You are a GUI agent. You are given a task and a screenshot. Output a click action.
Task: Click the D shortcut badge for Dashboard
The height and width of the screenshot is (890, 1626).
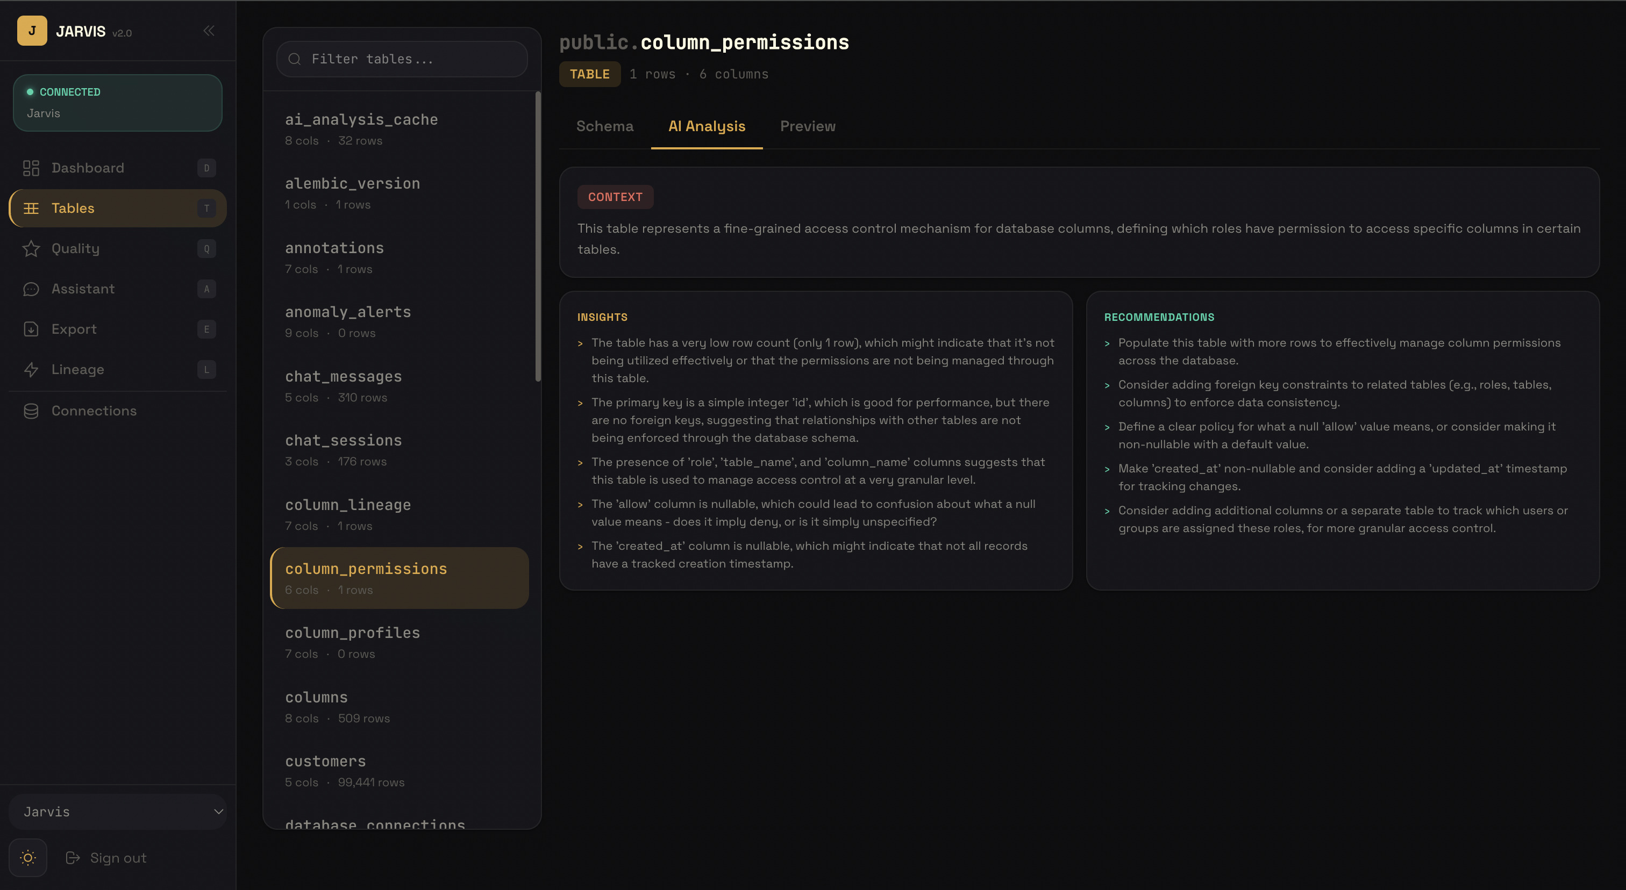[206, 168]
